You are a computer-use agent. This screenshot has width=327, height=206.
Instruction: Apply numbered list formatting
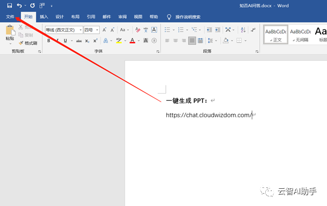pos(180,30)
